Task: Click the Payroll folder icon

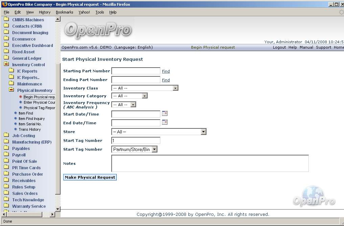Action: coord(6,155)
